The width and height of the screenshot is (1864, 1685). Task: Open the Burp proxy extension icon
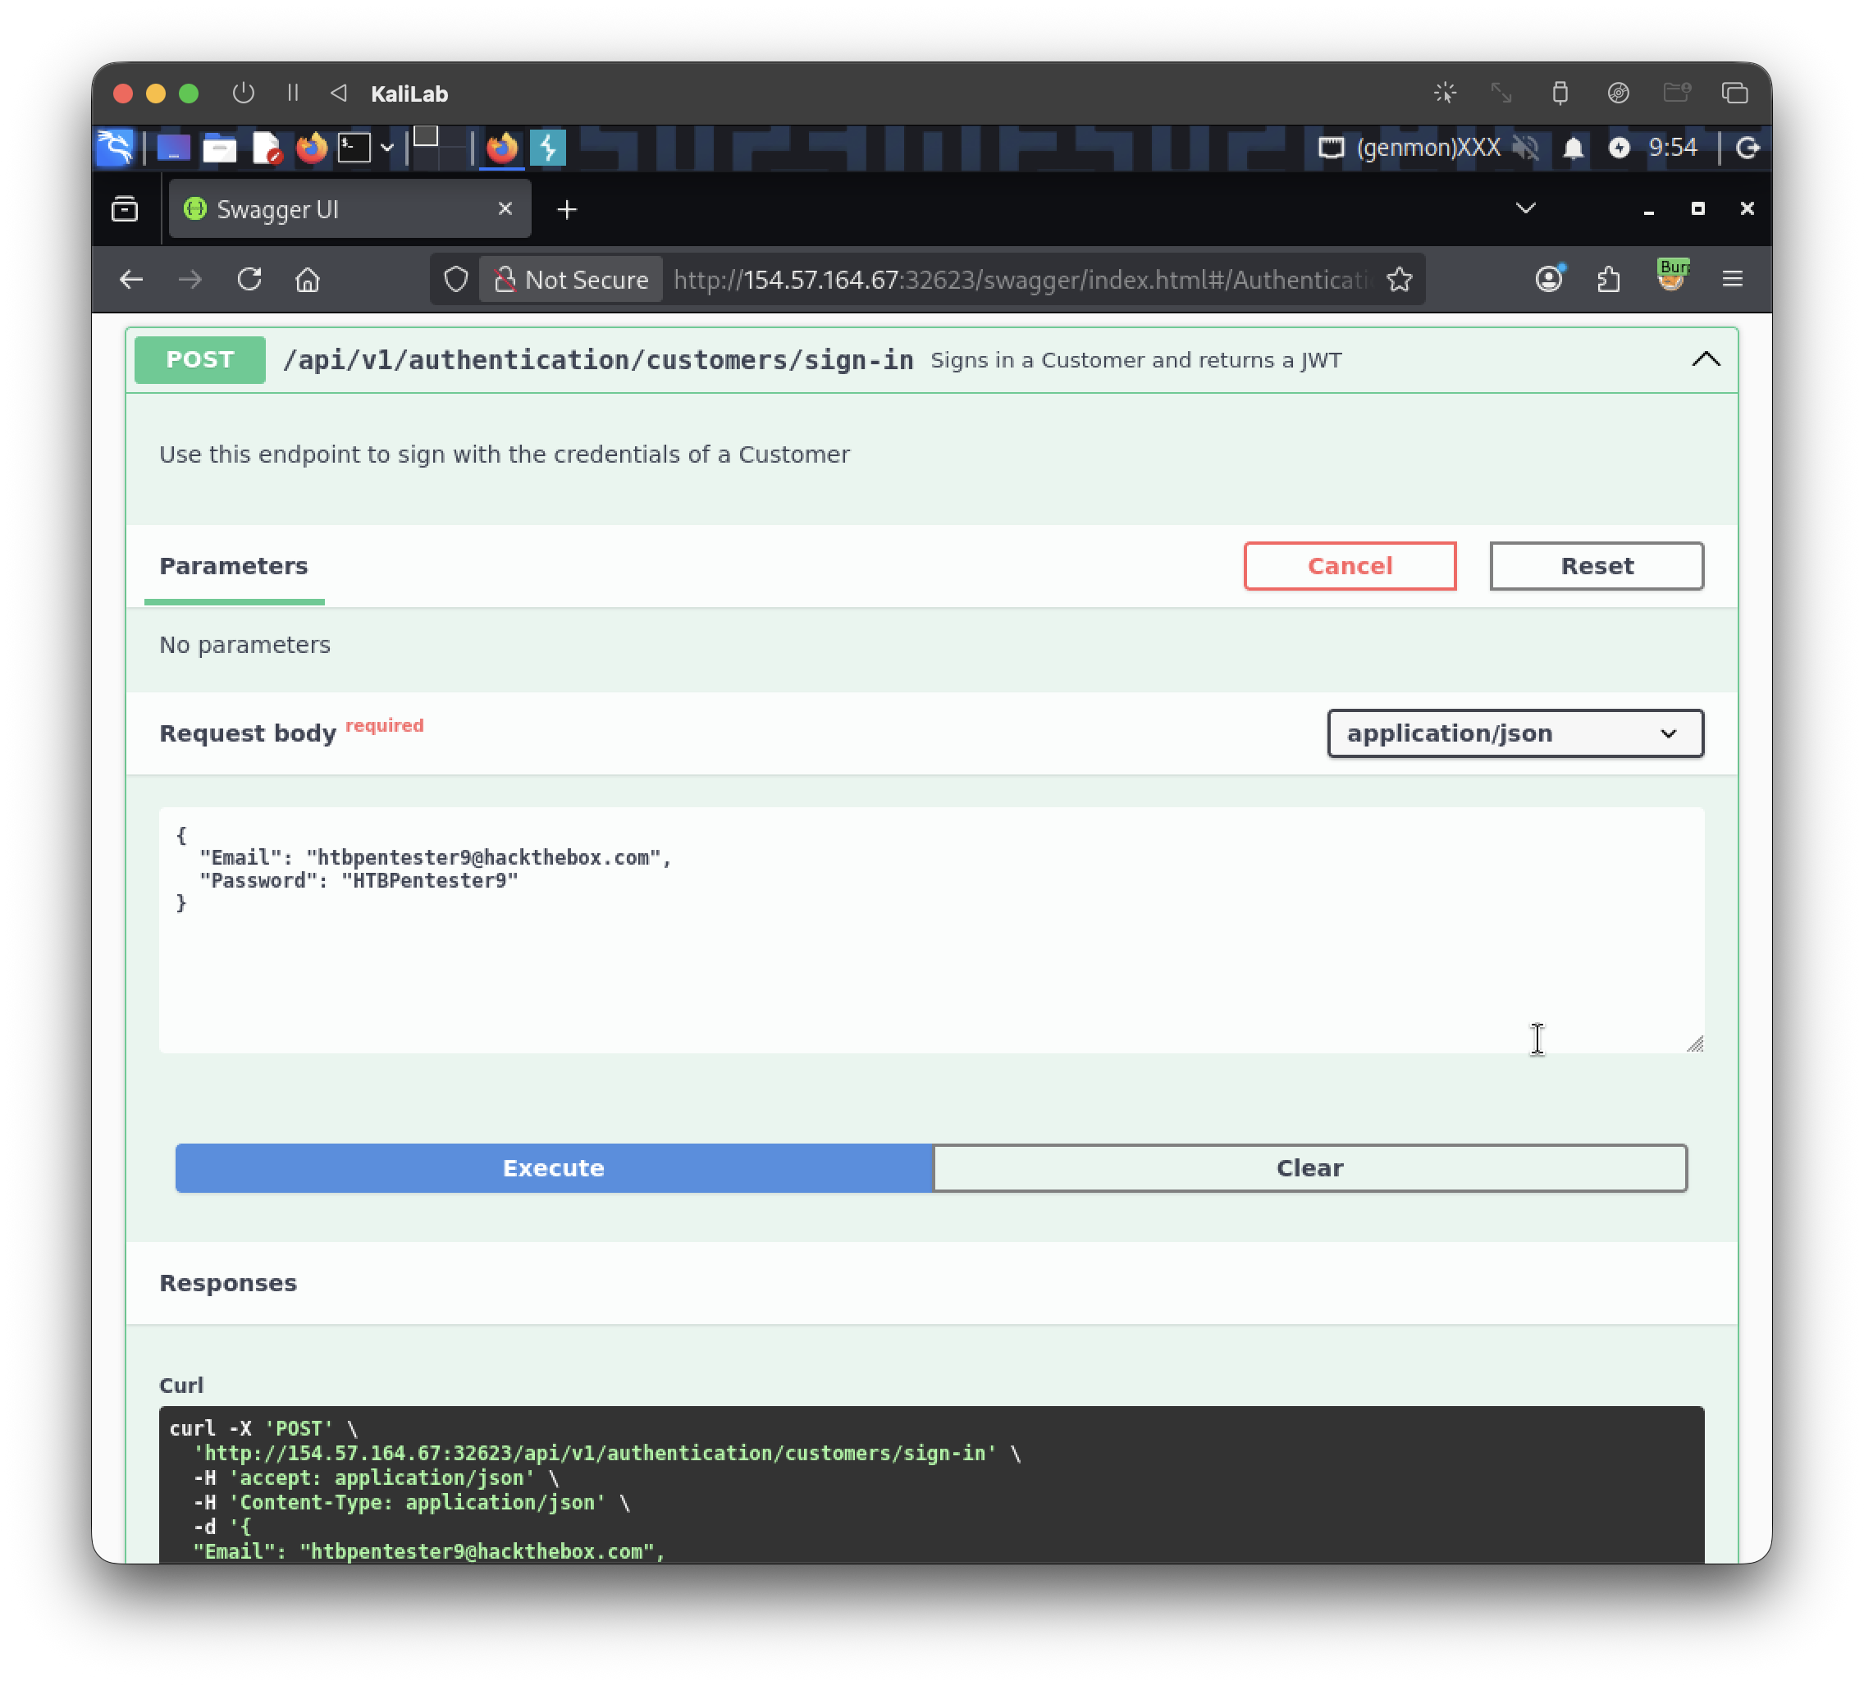(x=1672, y=276)
